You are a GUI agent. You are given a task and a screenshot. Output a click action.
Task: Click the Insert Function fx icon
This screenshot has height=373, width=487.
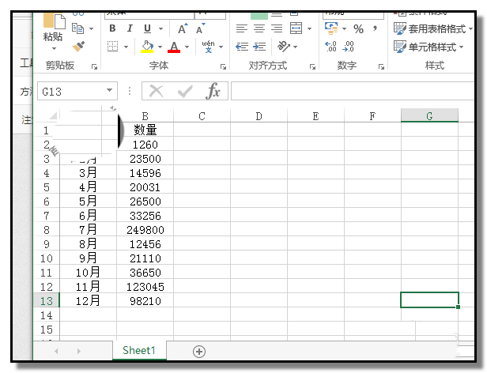coord(213,92)
